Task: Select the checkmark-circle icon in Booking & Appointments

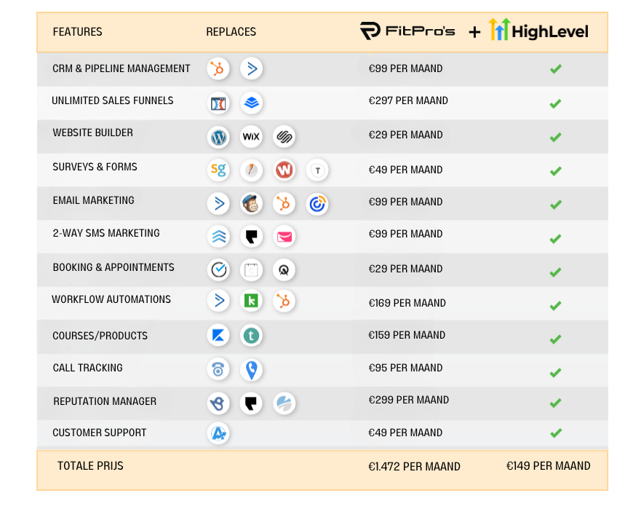Action: coord(218,269)
